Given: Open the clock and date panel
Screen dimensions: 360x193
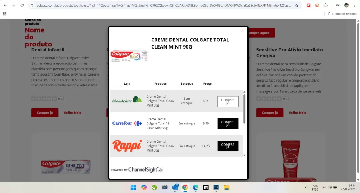Looking at the screenshot, I should coord(348,187).
